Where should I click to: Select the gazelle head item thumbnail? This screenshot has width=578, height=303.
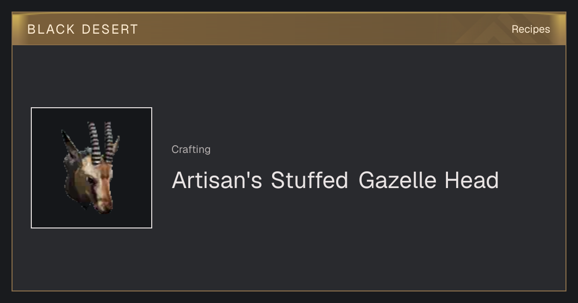coord(92,168)
